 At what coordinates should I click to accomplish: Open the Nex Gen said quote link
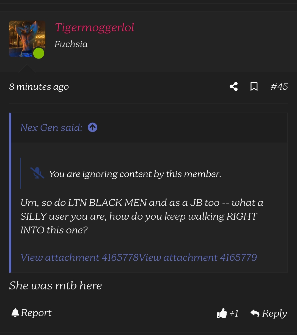click(x=51, y=128)
